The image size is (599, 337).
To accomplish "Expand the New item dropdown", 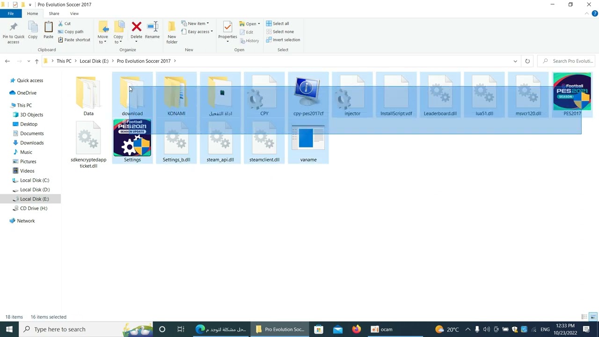I will coord(195,23).
